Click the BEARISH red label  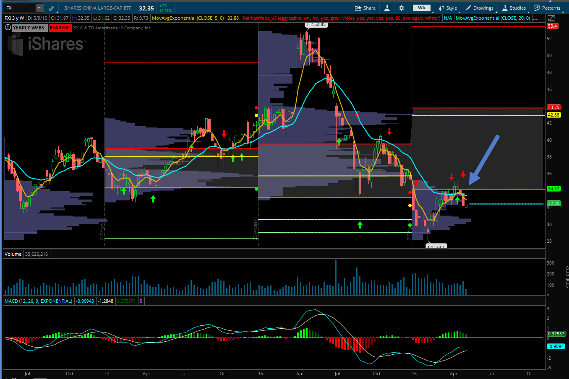[x=59, y=28]
